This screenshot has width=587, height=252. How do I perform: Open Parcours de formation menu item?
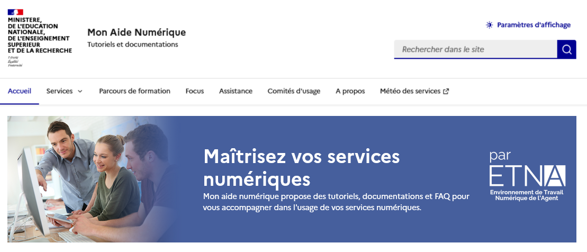point(134,91)
